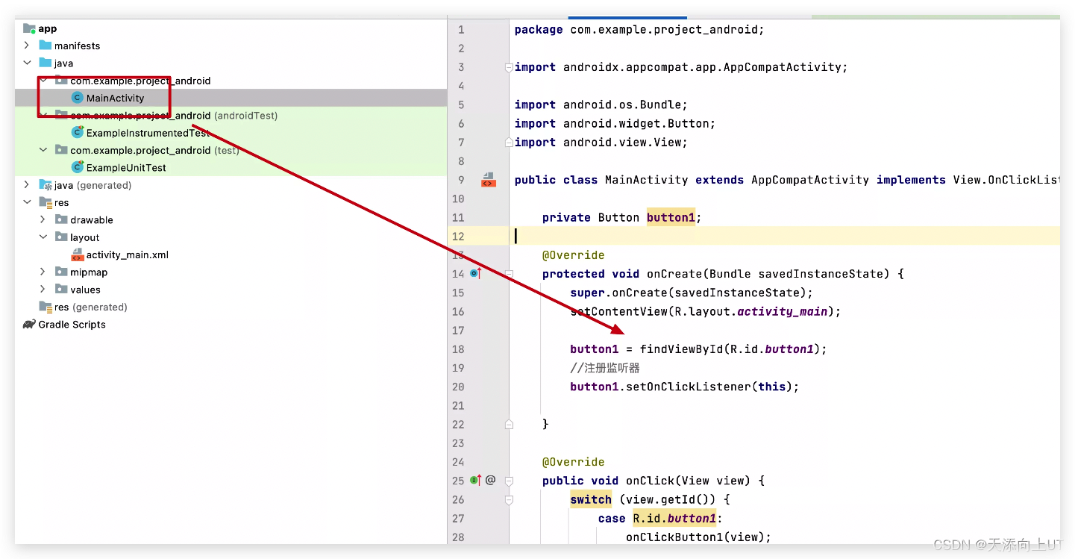
Task: Select the ExampleUnitTest class icon
Action: pos(77,167)
